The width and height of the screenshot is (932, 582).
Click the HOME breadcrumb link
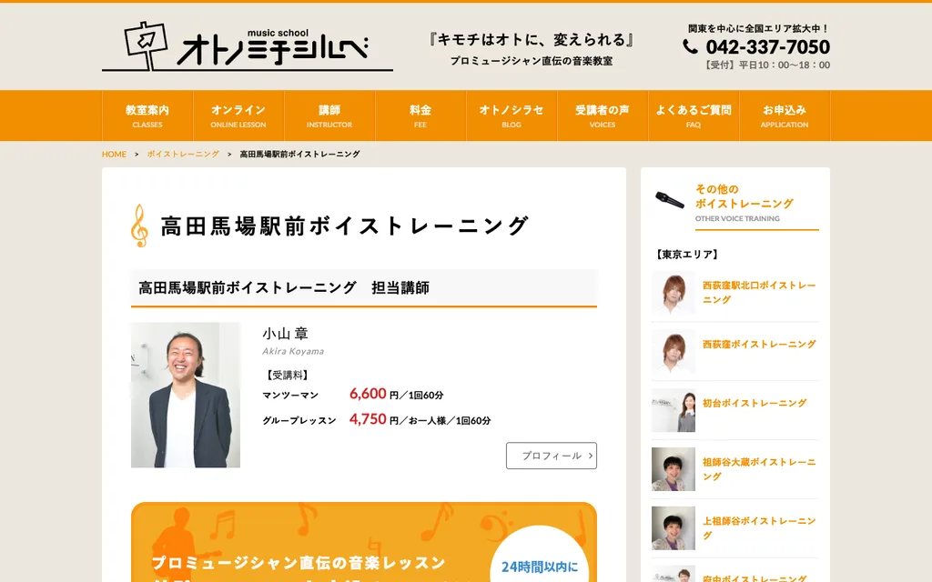[114, 154]
